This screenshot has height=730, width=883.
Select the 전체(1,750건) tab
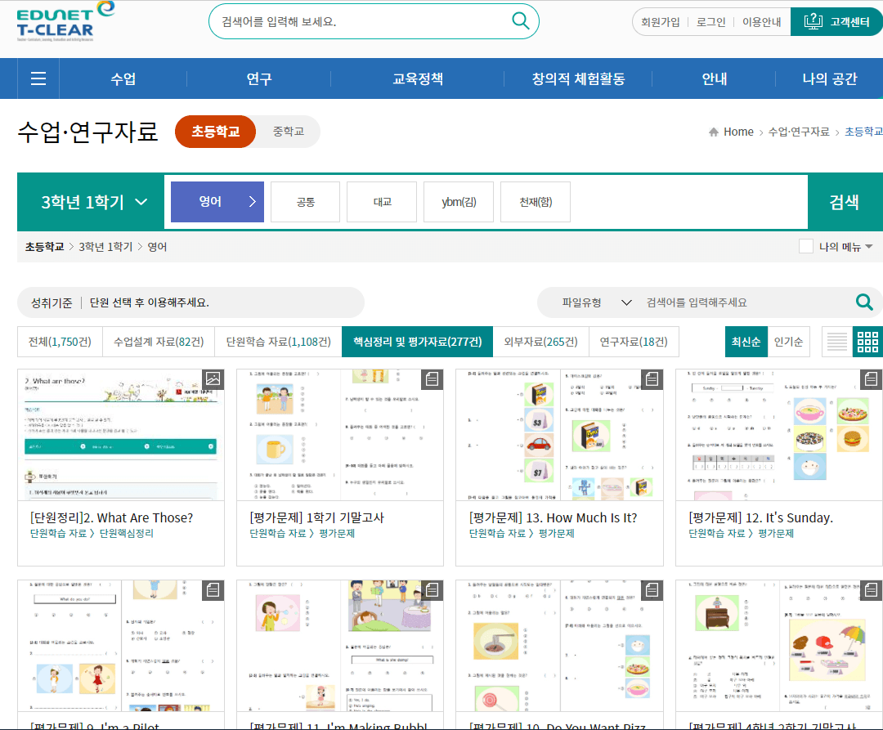click(60, 342)
